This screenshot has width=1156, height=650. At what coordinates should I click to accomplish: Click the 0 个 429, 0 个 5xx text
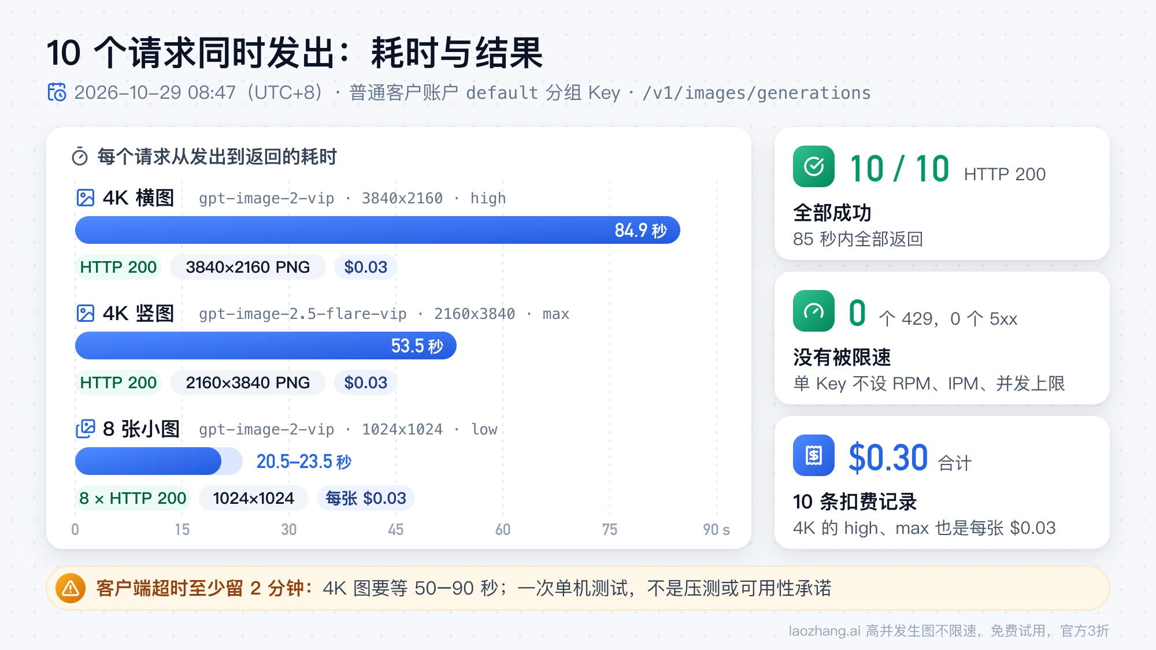933,314
